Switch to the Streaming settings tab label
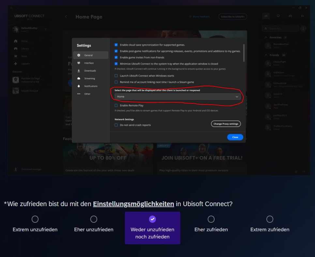Screen dimensions: 315x257 90,78
